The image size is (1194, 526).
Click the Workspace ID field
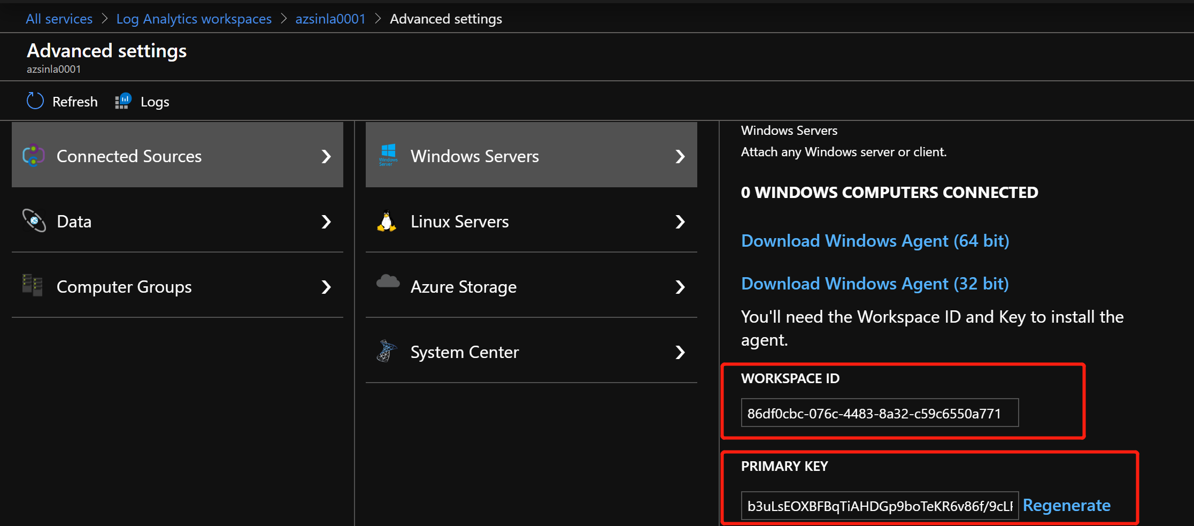tap(880, 413)
